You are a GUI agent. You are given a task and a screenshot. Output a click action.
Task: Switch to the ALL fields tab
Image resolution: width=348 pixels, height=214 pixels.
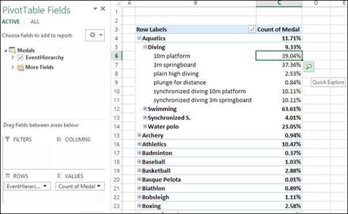[x=35, y=21]
